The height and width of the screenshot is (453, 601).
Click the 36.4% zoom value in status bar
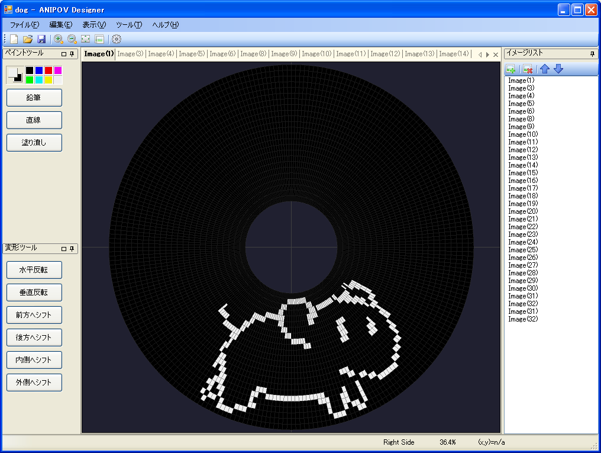coord(448,442)
